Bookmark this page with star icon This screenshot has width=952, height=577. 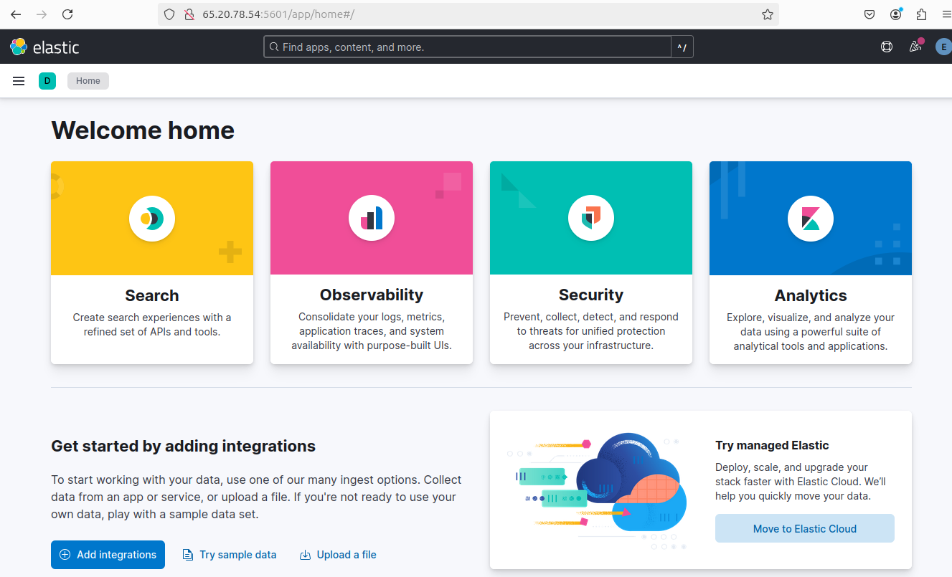(x=767, y=14)
